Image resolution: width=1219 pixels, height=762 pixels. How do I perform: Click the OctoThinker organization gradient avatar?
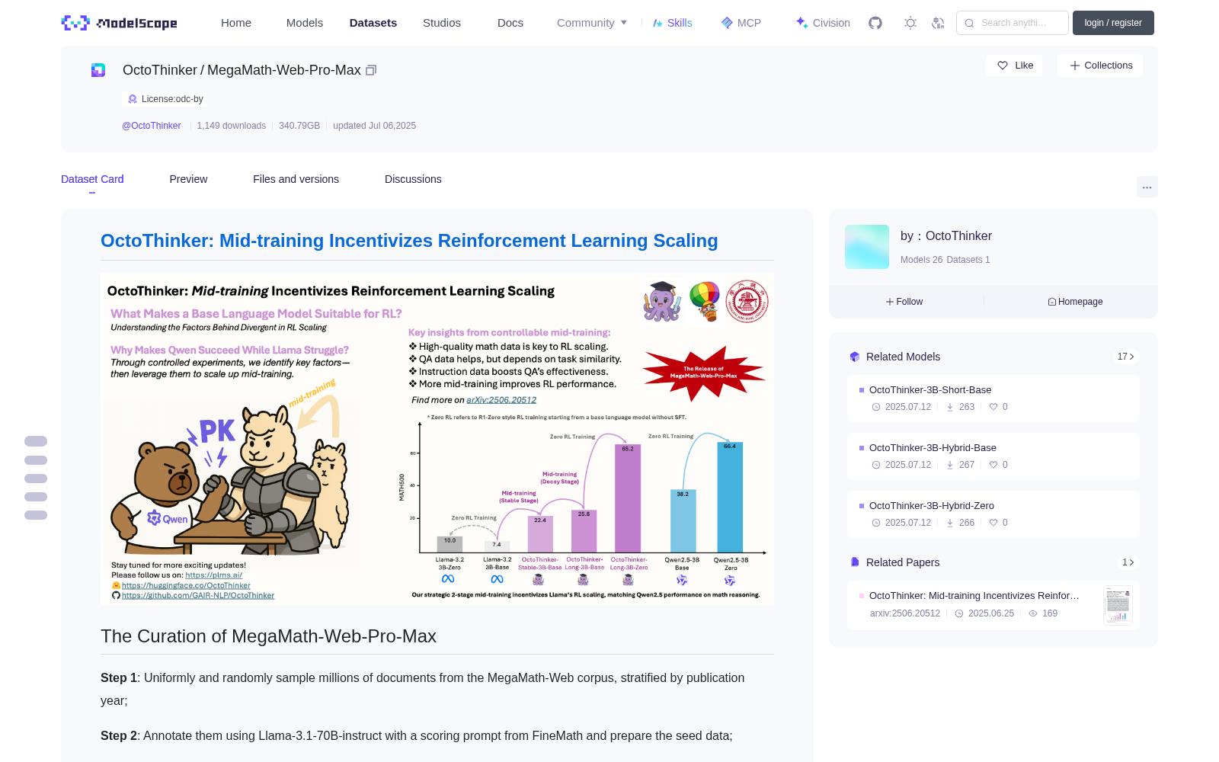tap(867, 247)
